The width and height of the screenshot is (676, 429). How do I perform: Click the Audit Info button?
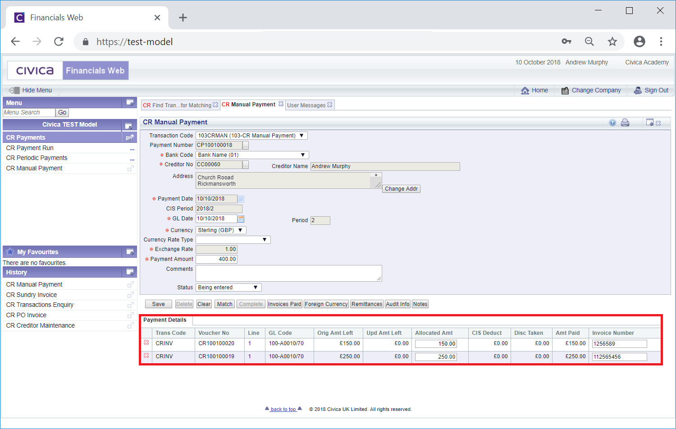tap(397, 304)
